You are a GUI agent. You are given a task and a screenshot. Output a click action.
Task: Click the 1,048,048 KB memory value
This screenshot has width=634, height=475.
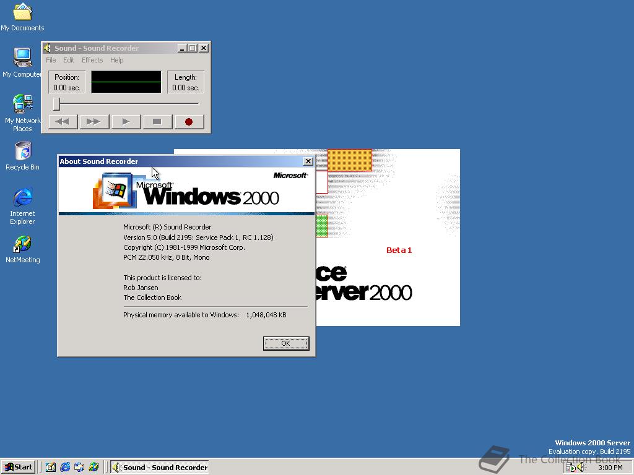(266, 315)
